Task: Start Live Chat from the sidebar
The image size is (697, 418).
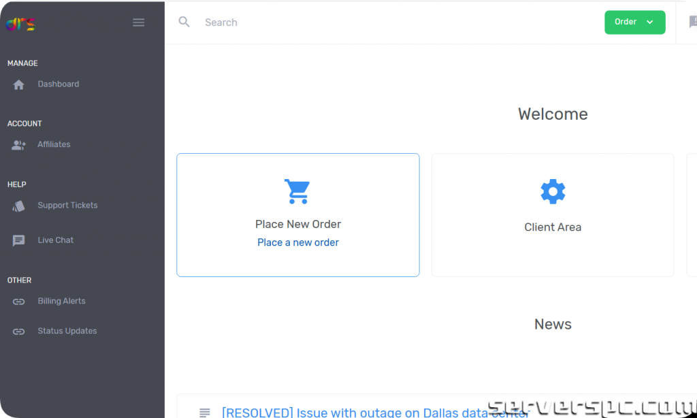Action: tap(56, 240)
